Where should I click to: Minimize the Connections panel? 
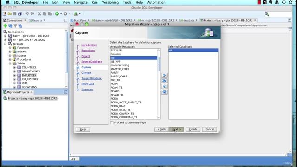coord(65,20)
